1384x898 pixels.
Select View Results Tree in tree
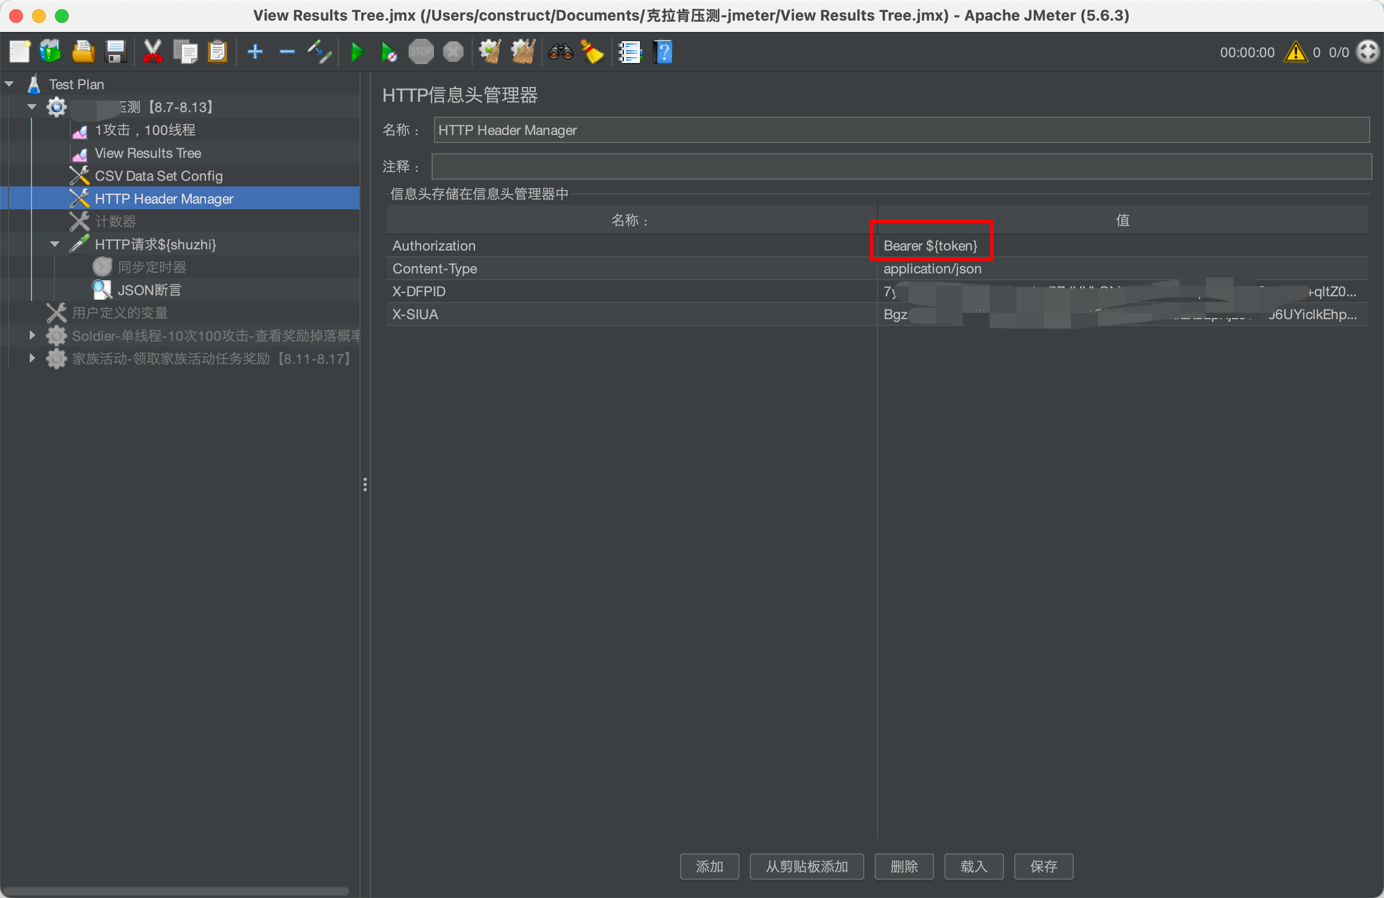[148, 153]
